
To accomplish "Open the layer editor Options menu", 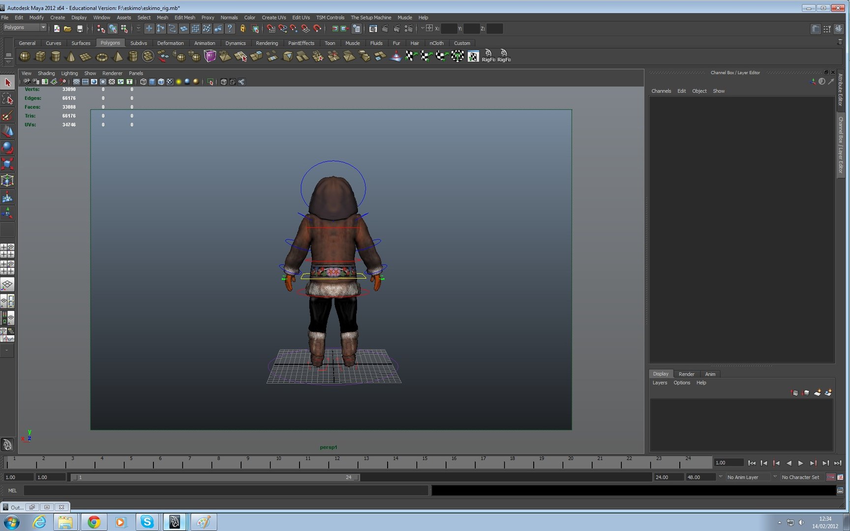I will click(x=682, y=383).
